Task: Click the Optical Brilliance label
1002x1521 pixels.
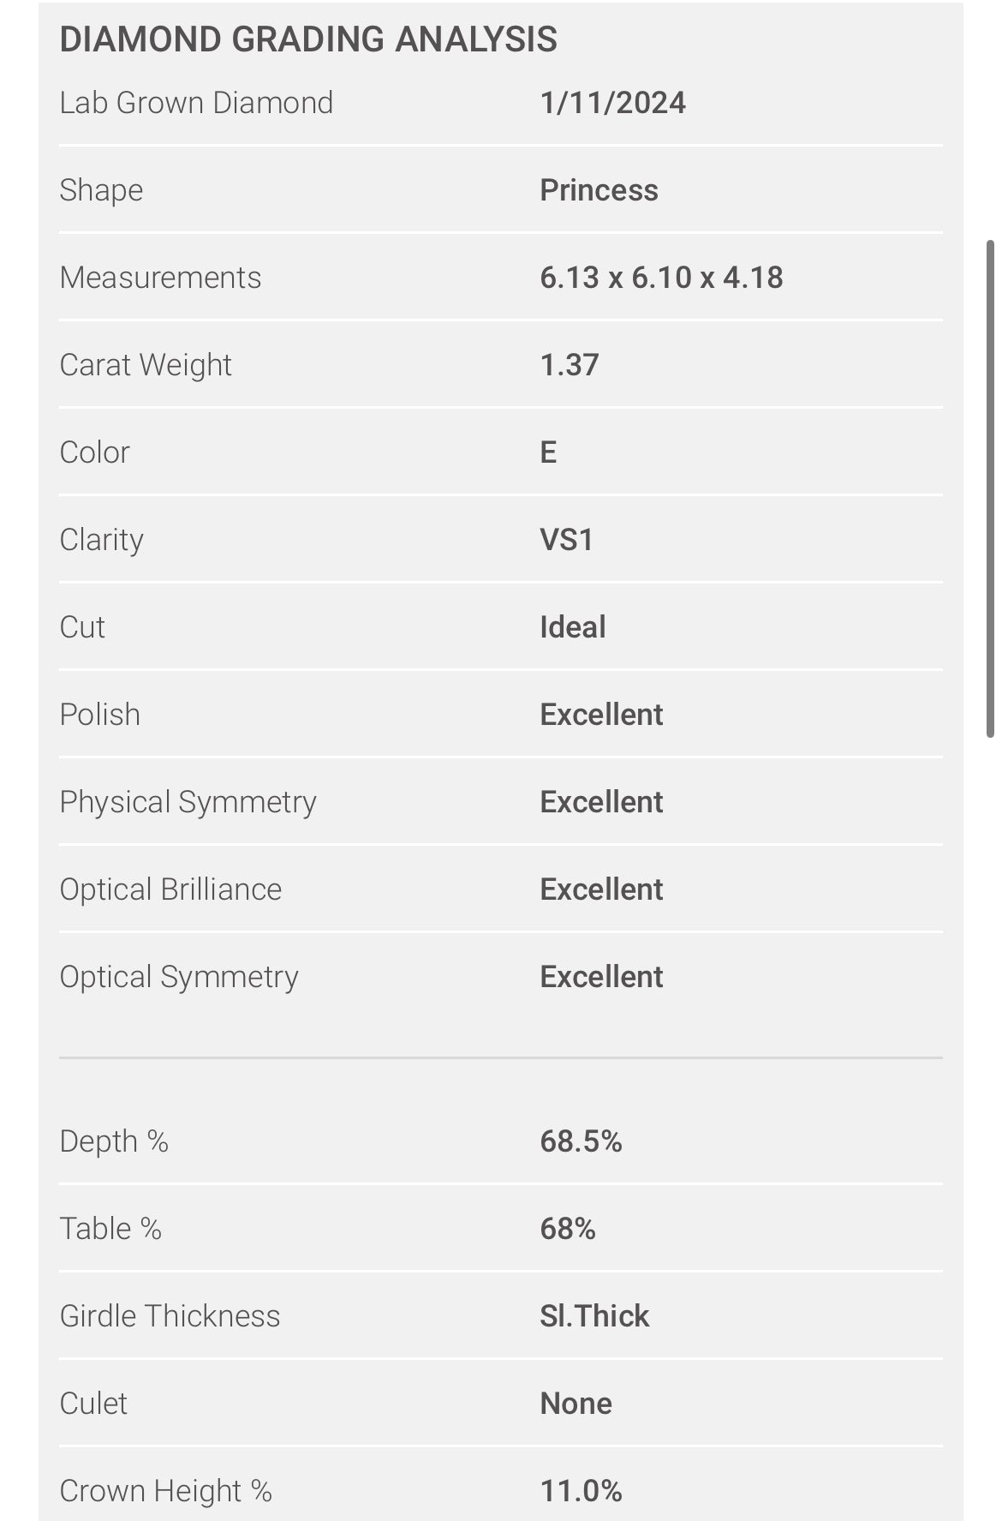Action: click(170, 889)
